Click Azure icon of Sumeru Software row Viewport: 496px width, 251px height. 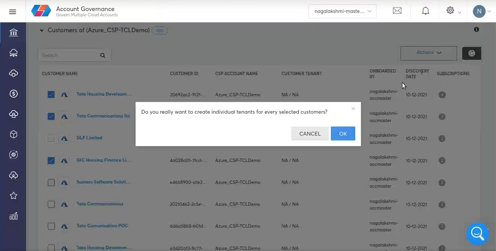click(64, 183)
